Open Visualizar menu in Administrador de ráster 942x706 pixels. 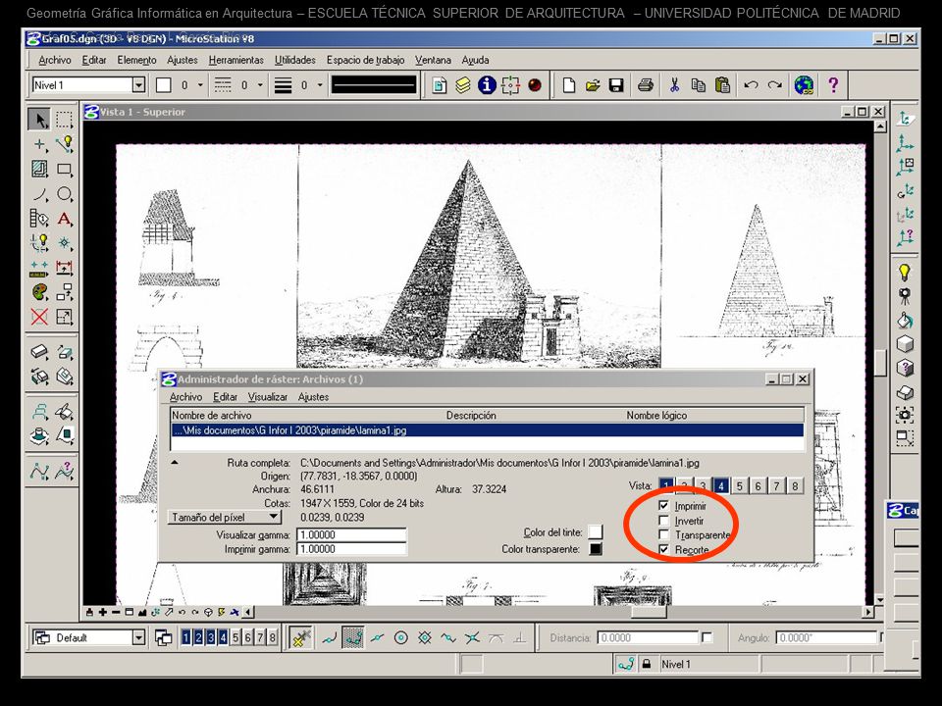[x=267, y=397]
